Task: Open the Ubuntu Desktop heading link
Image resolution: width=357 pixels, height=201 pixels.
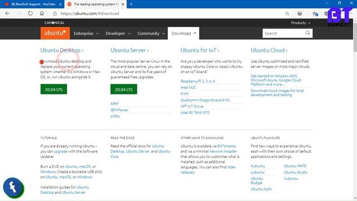Action: [x=62, y=50]
